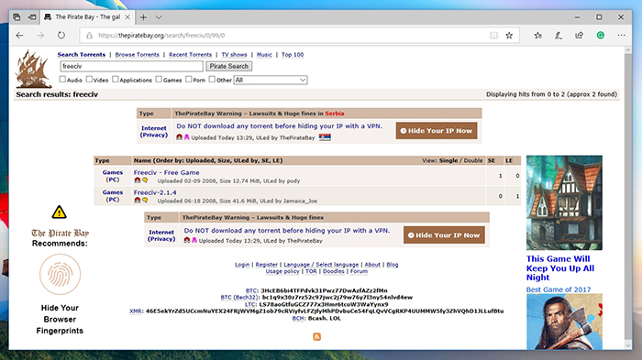Image resolution: width=642 pixels, height=360 pixels.
Task: Click the yellow warning triangle icon
Action: coord(60,213)
